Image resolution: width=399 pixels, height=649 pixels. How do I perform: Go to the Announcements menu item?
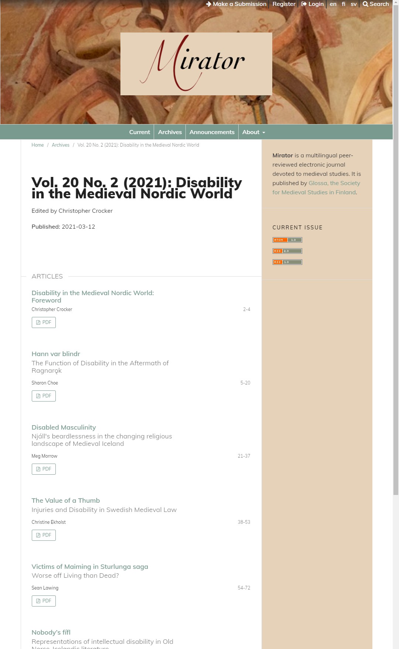(x=212, y=132)
